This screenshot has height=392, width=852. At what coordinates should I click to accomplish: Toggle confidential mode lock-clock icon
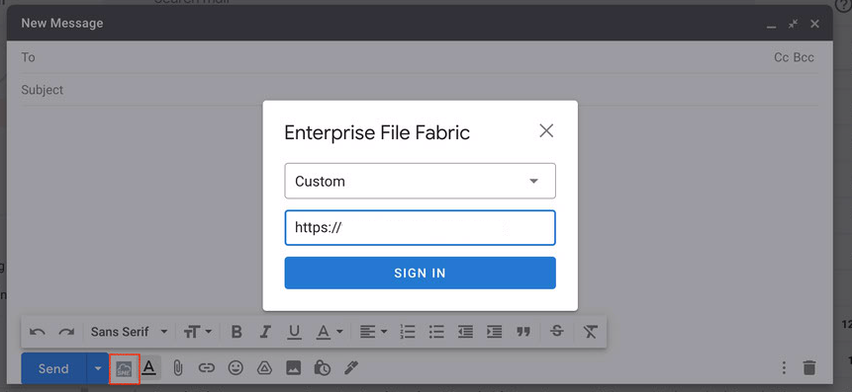click(x=322, y=368)
